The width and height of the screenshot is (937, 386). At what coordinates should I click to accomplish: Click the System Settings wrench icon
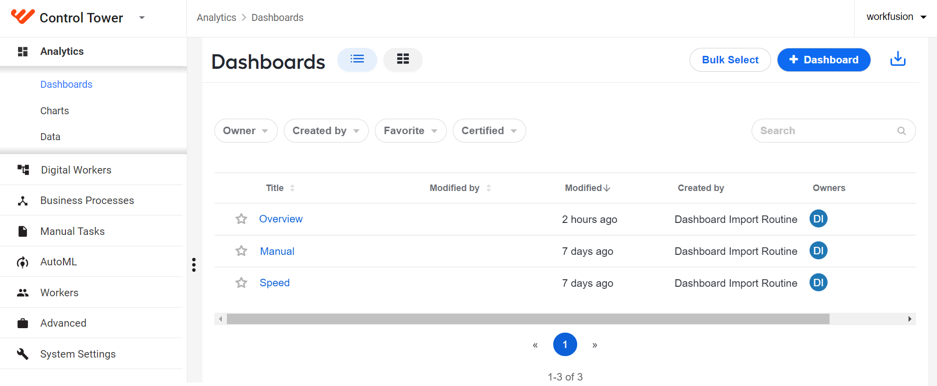pos(23,354)
